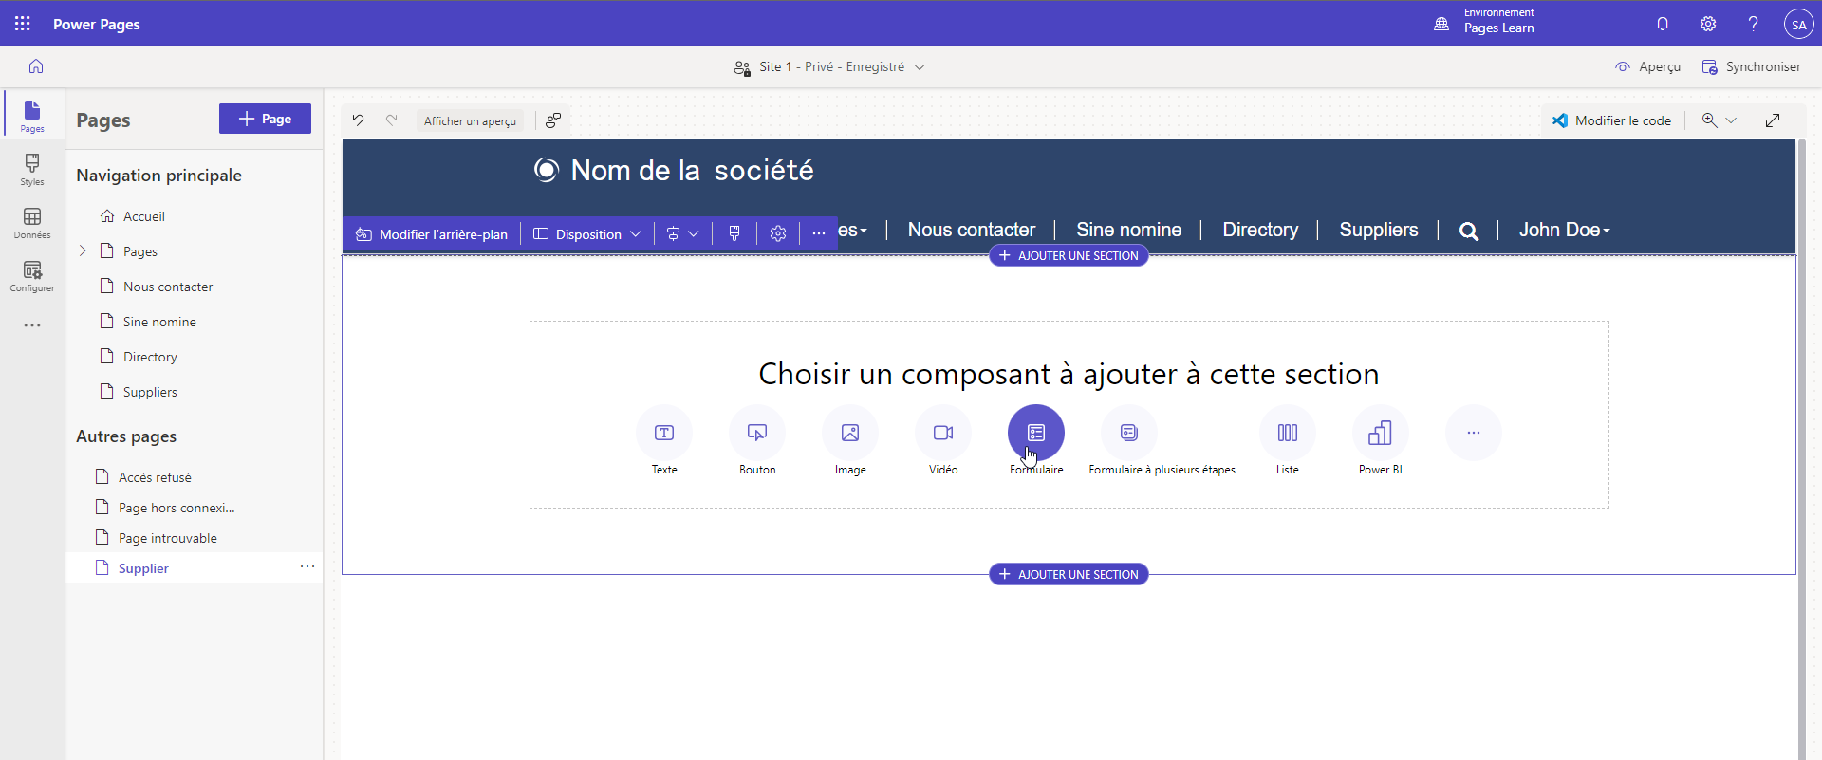Click Modifier le code button

pyautogui.click(x=1611, y=120)
